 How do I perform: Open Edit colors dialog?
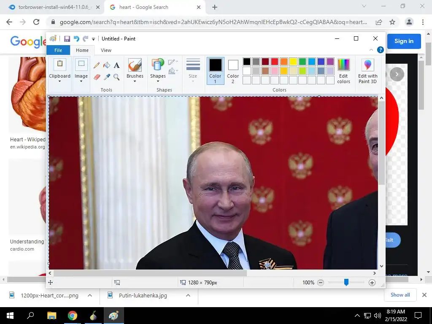[343, 71]
